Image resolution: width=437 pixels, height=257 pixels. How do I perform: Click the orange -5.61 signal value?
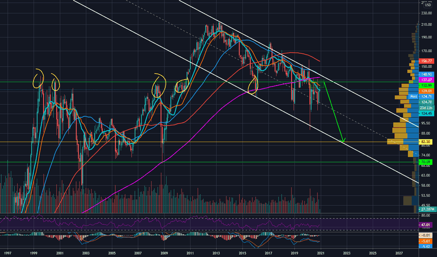pos(425,241)
